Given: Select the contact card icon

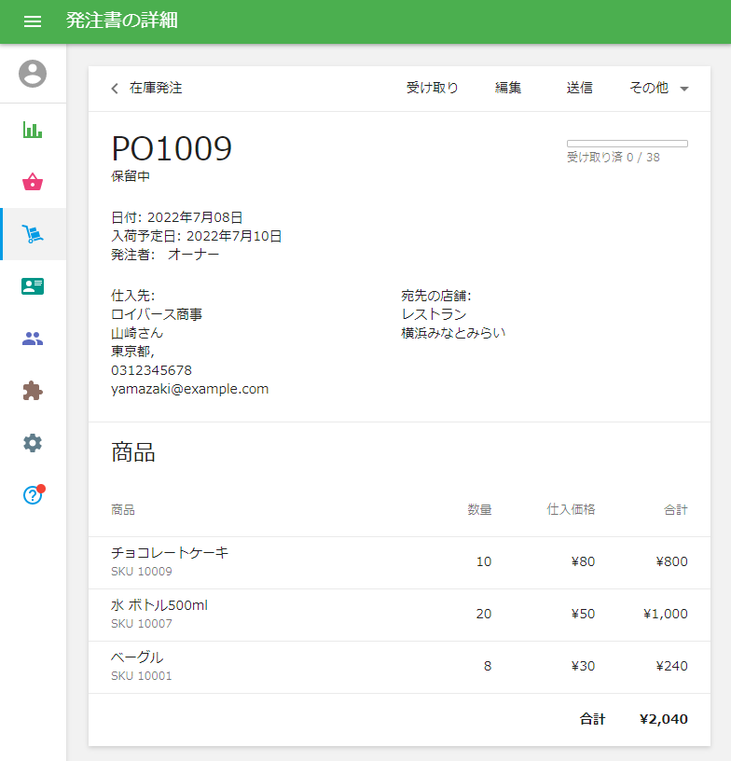Looking at the screenshot, I should pos(33,286).
